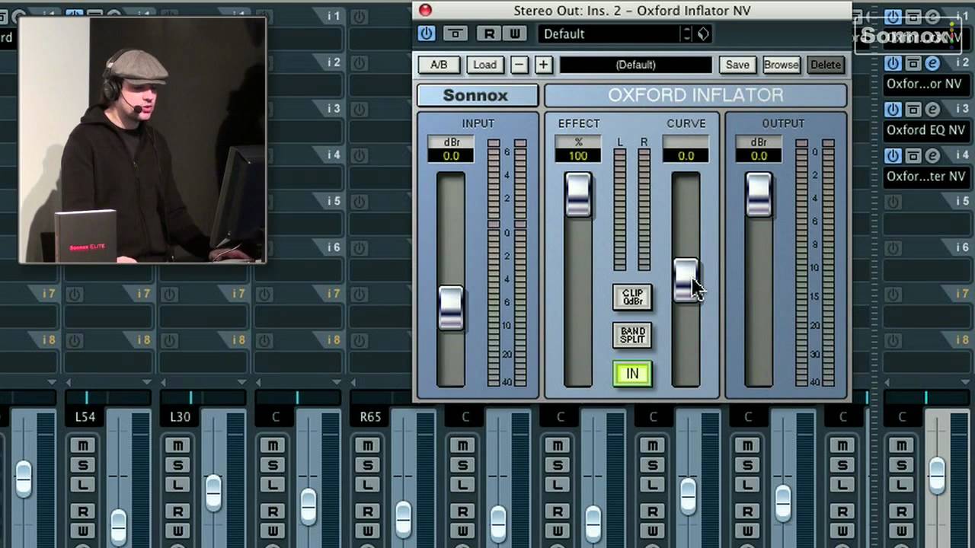Click the Browse presets button

coord(781,65)
